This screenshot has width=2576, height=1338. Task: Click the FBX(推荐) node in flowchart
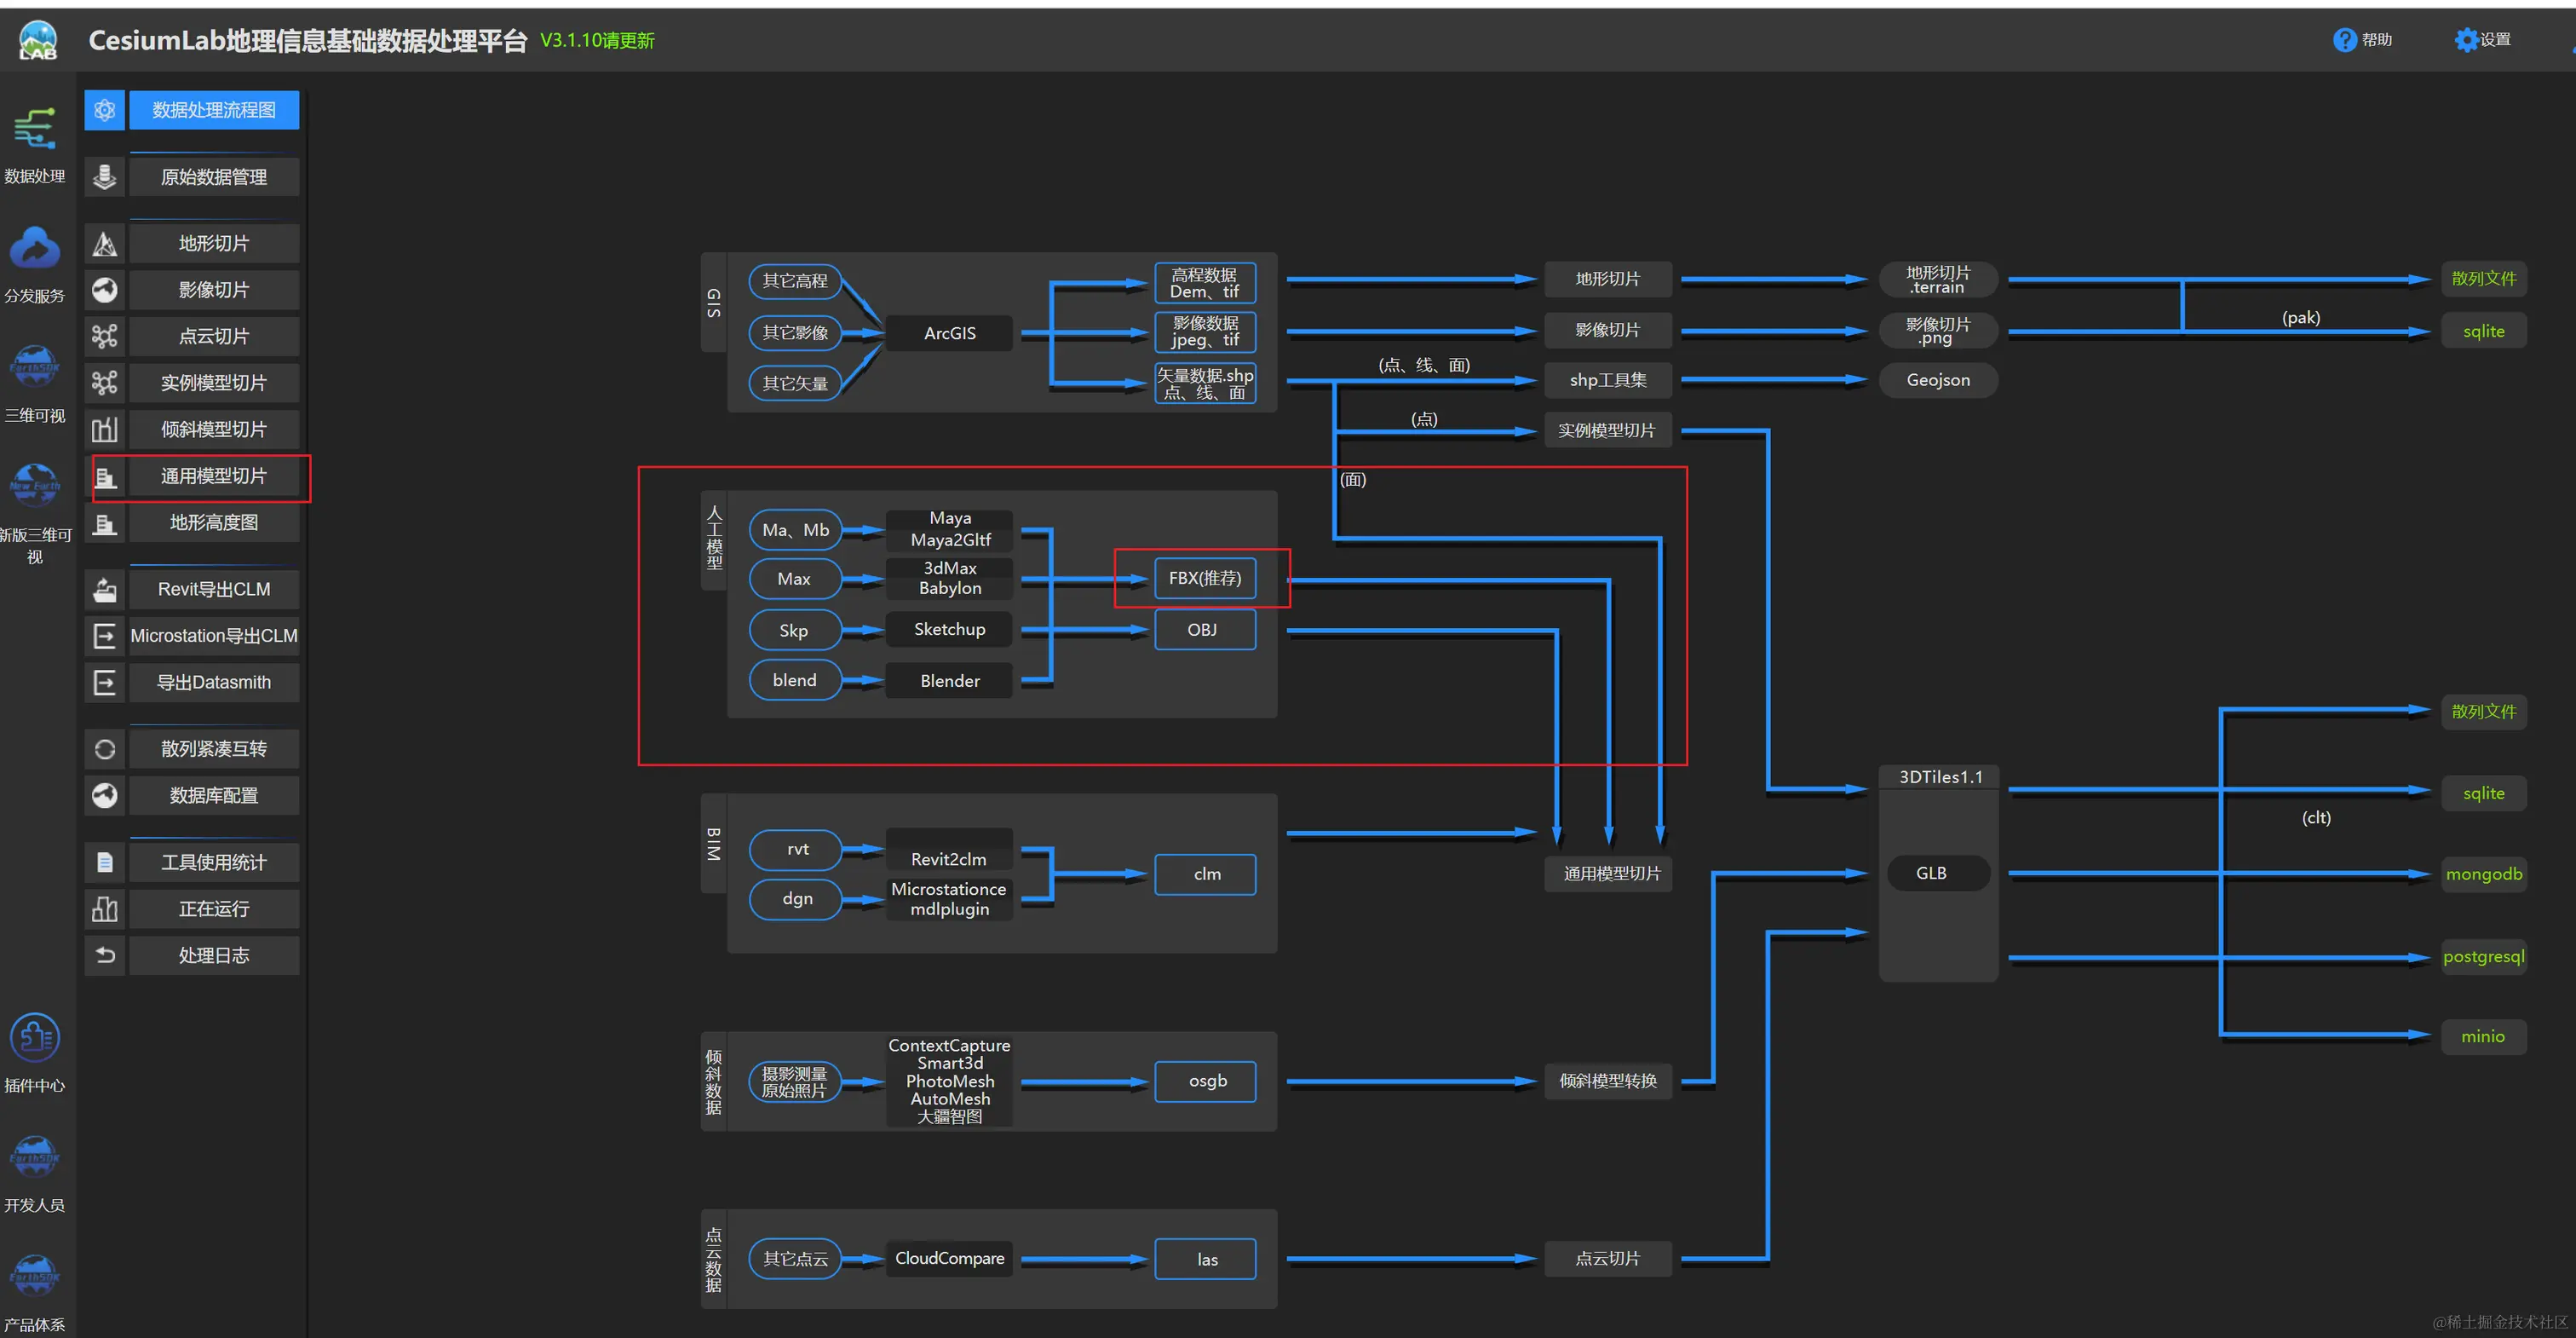[x=1205, y=579]
